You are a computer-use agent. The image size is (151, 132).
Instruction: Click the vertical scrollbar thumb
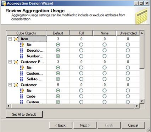[142, 52]
